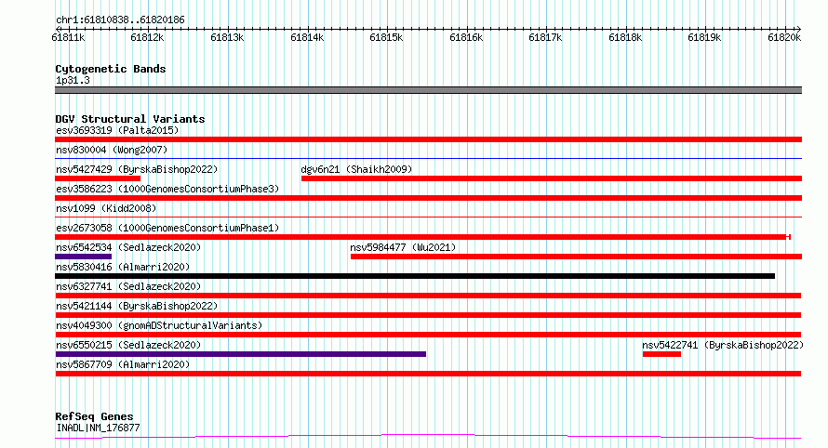Click the thin blue line under nsv830004

[428, 158]
